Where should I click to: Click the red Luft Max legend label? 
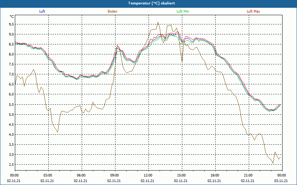click(x=253, y=11)
